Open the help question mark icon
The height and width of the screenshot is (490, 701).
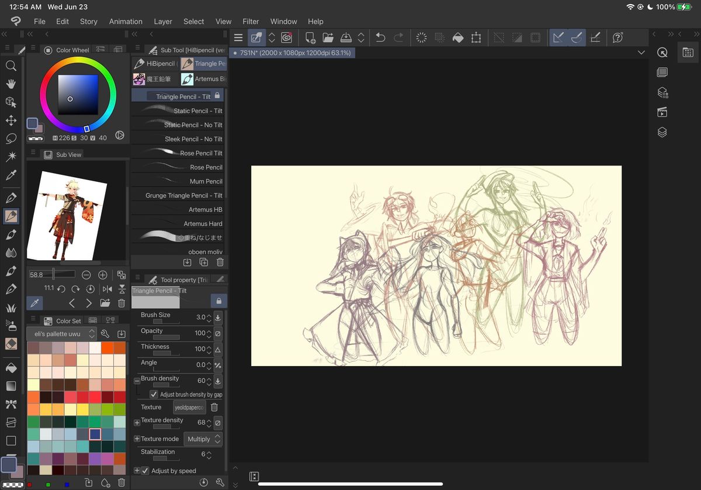coord(617,37)
